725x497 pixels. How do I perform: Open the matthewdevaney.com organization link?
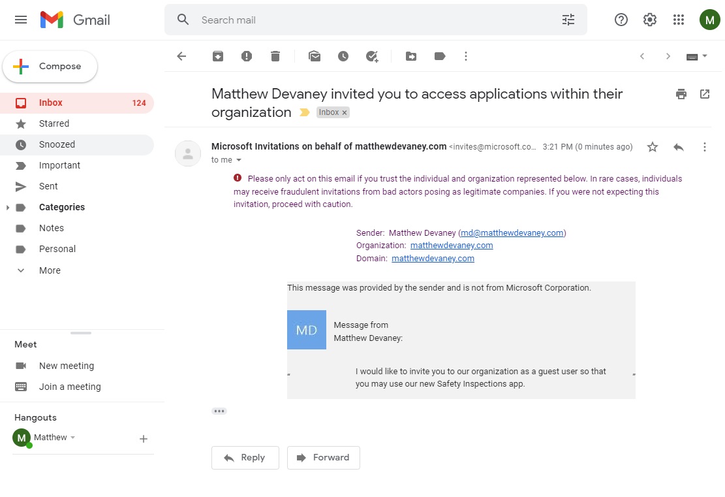(452, 245)
